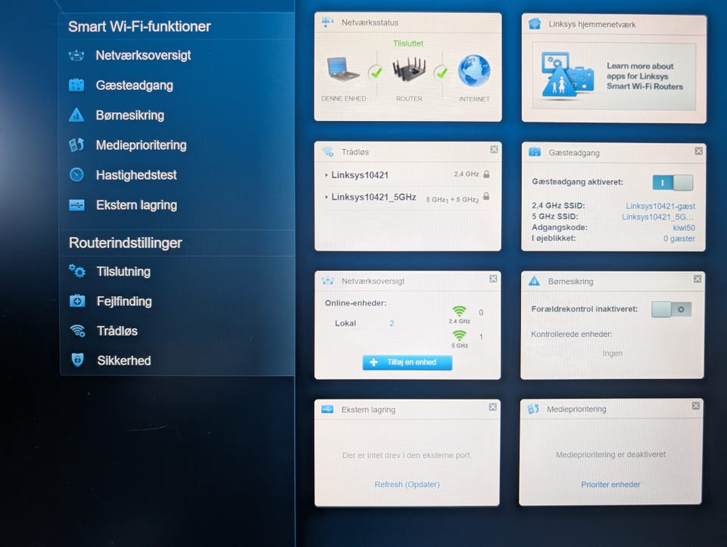Image resolution: width=727 pixels, height=547 pixels.
Task: Close the Netværksoversigt widget
Action: [493, 278]
